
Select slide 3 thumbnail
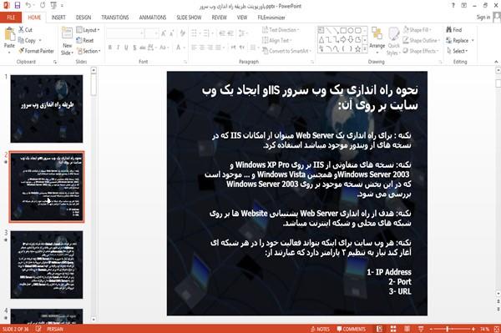click(x=47, y=265)
